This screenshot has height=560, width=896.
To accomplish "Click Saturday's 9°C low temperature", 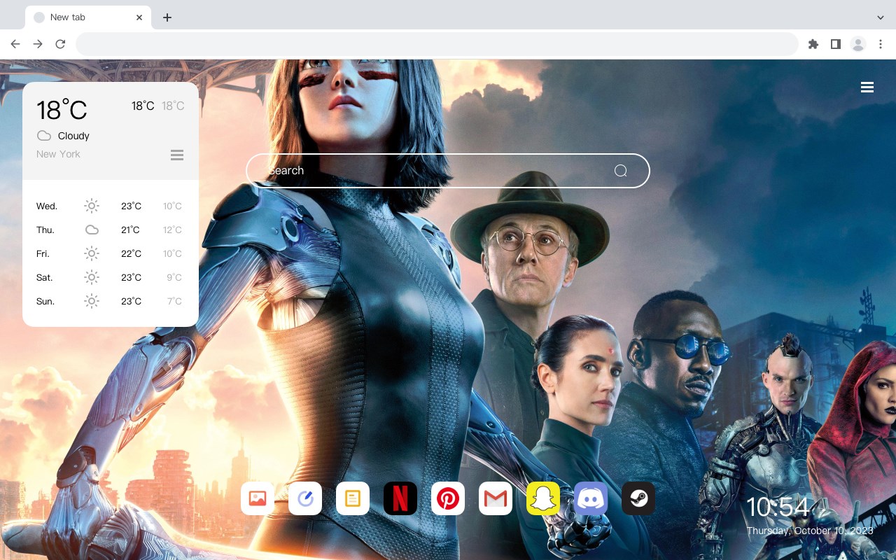I will coord(174,277).
